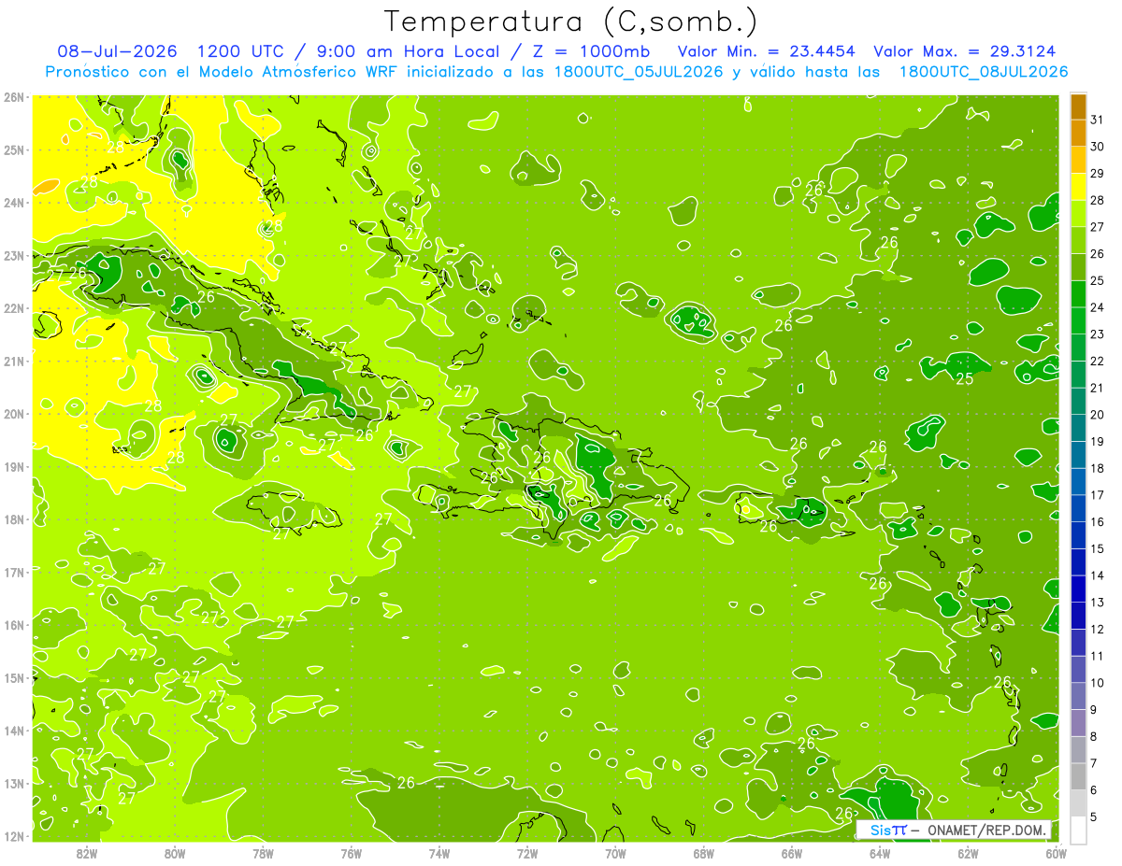Image resolution: width=1122 pixels, height=866 pixels.
Task: Click the '15' value on the color scale
Action: tap(1098, 548)
